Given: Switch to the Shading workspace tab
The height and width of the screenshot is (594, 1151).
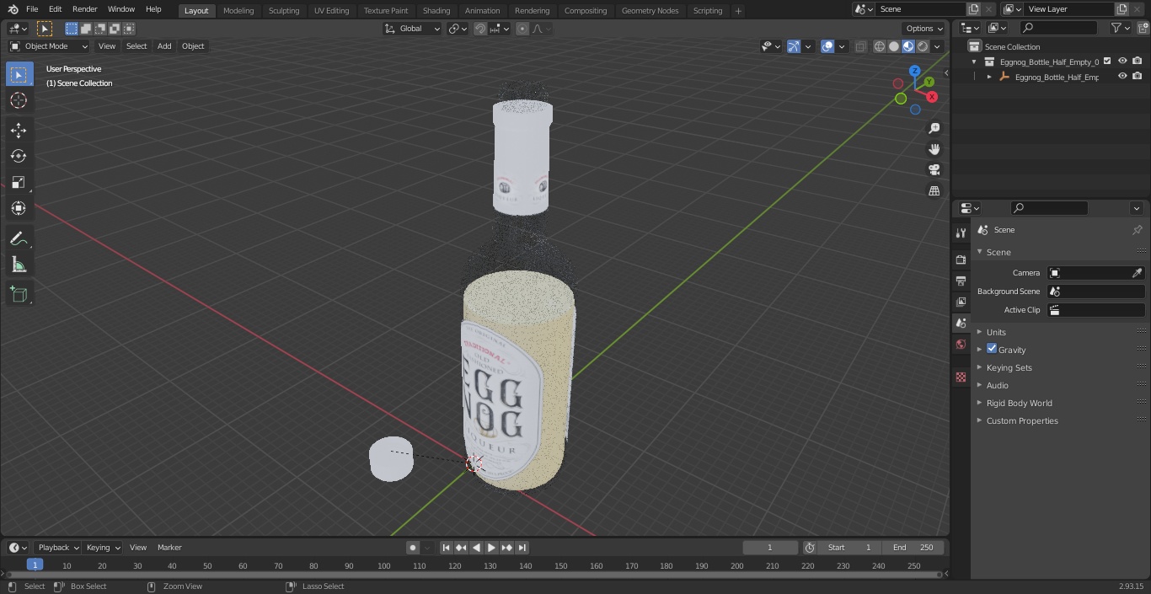Looking at the screenshot, I should click(x=436, y=10).
